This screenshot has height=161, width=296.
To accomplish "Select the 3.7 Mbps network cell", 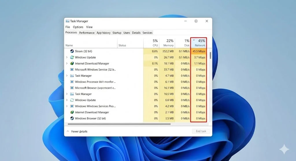I will point(199,57).
